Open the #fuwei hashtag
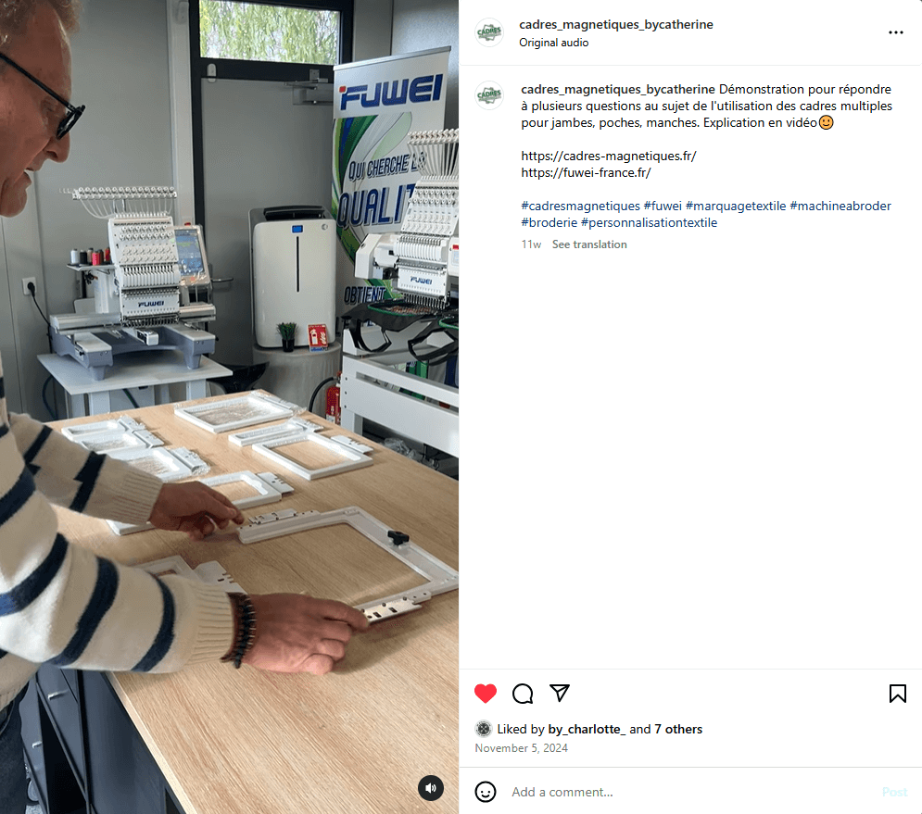This screenshot has width=922, height=814. coord(663,206)
